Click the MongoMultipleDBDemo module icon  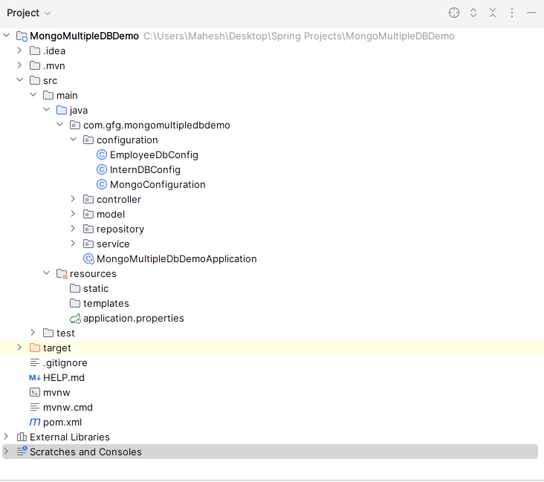click(x=22, y=36)
